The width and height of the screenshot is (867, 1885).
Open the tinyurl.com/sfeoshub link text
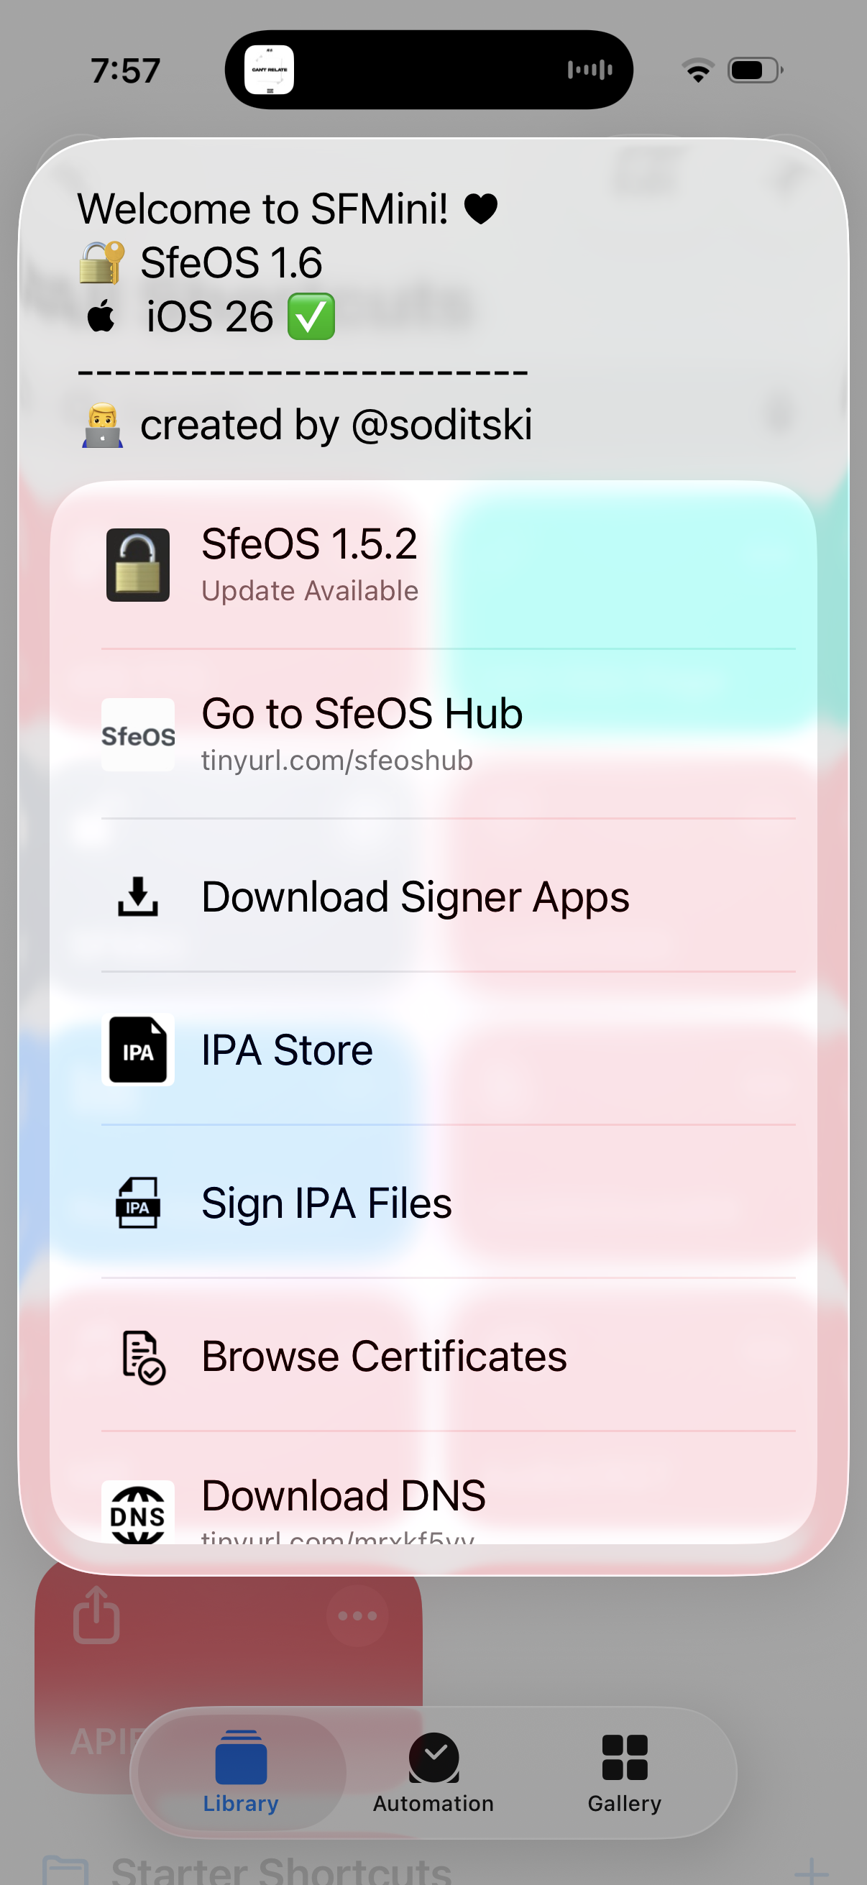point(337,761)
